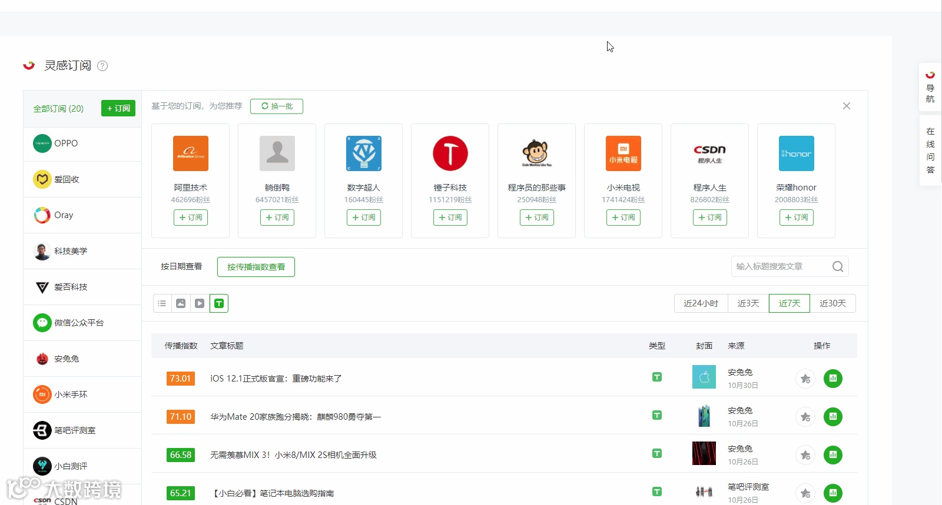Screen dimensions: 942x505
Task: Open 安兔兔 subscription in sidebar
Action: click(82, 359)
